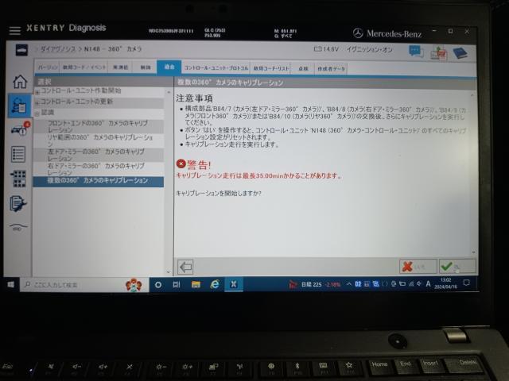Open the vehicle fault warning sidebar icon
This screenshot has width=509, height=381.
click(x=21, y=129)
